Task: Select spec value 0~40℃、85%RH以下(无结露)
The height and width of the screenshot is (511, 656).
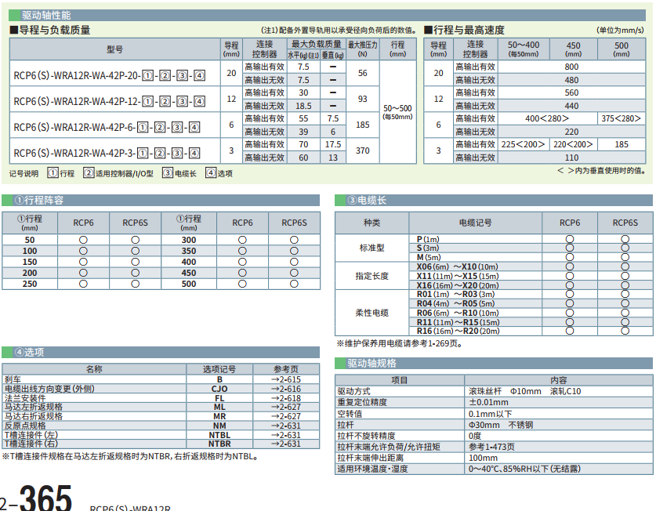Action: [x=524, y=469]
